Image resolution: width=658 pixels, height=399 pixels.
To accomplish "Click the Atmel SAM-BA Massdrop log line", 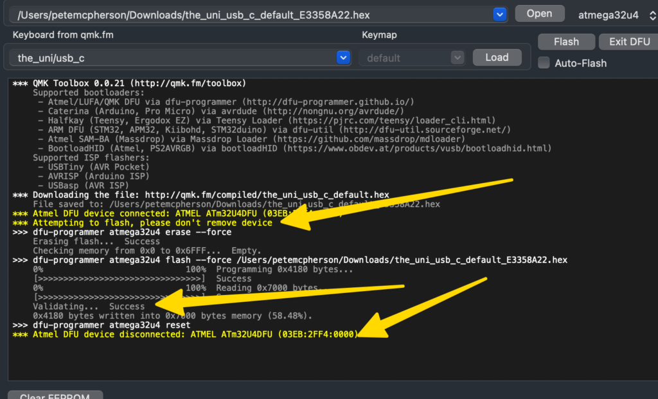I will point(251,139).
